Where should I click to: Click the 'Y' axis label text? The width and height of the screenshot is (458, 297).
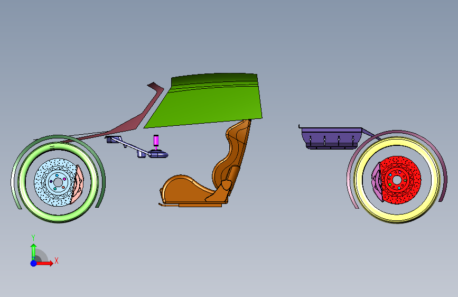[33, 238]
